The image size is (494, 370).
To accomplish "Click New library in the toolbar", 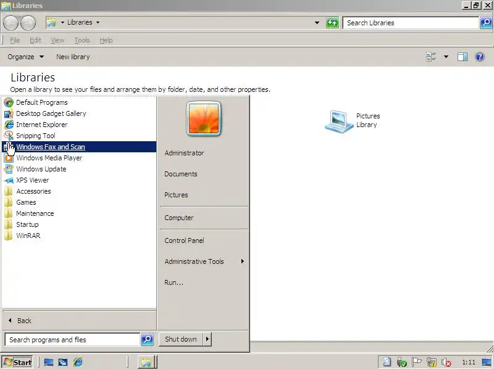I will point(73,57).
